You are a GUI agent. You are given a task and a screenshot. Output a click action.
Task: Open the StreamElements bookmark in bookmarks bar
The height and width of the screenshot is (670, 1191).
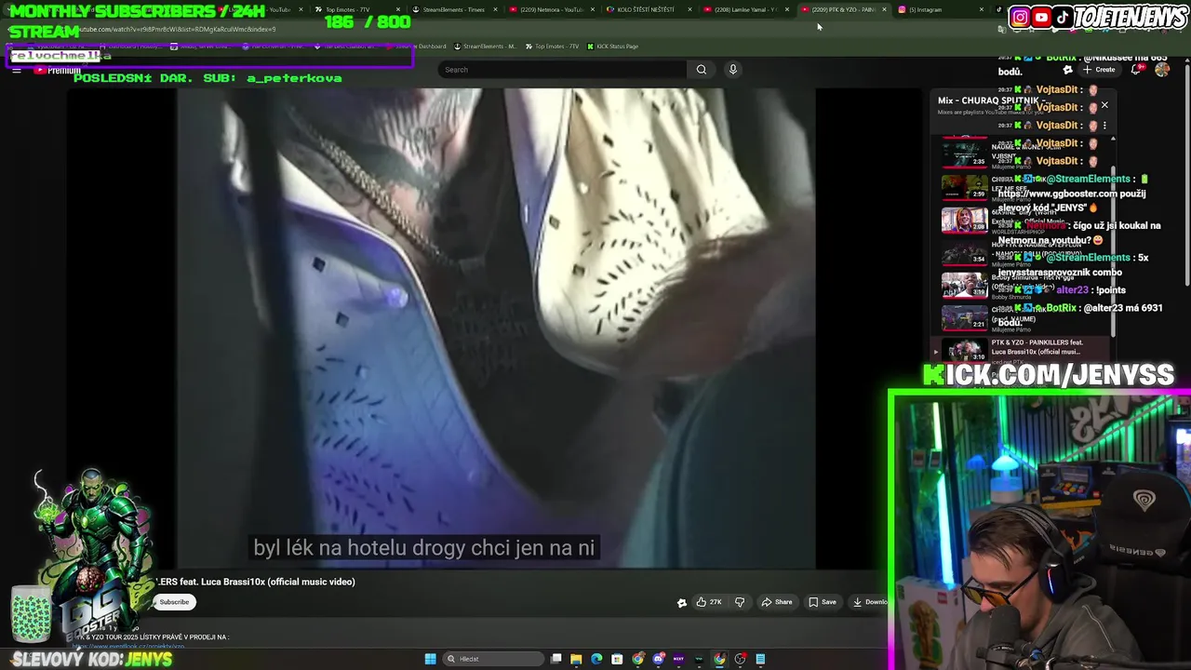point(485,47)
